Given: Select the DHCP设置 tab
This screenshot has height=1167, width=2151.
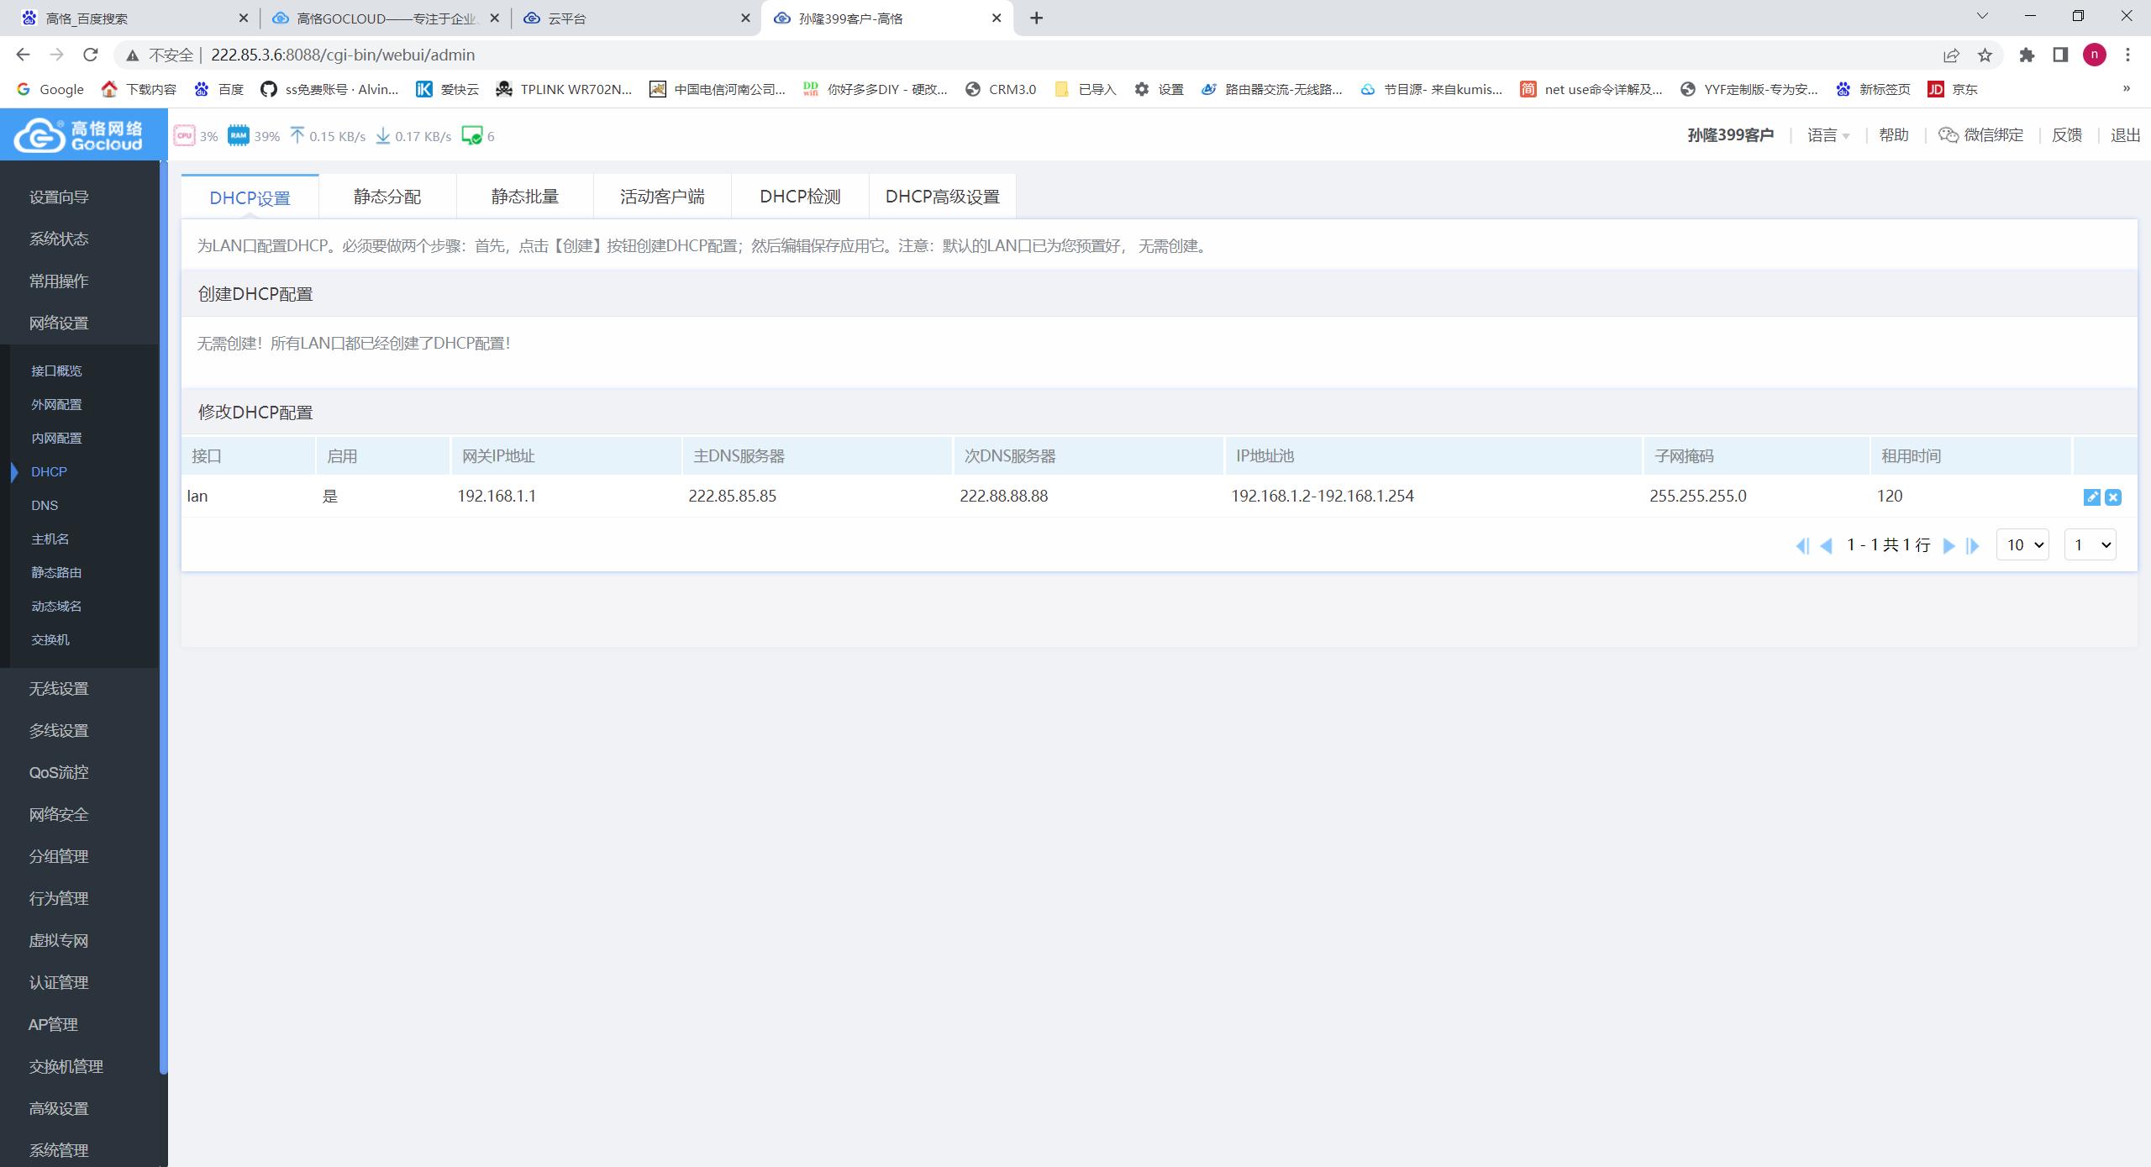Looking at the screenshot, I should 250,197.
